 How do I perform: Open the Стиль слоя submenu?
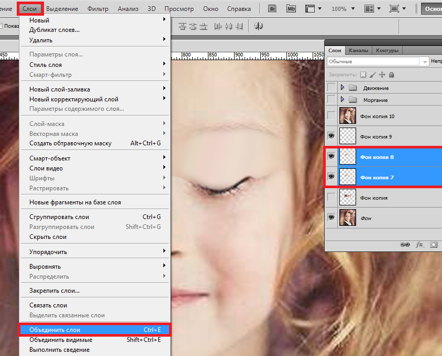pyautogui.click(x=95, y=65)
